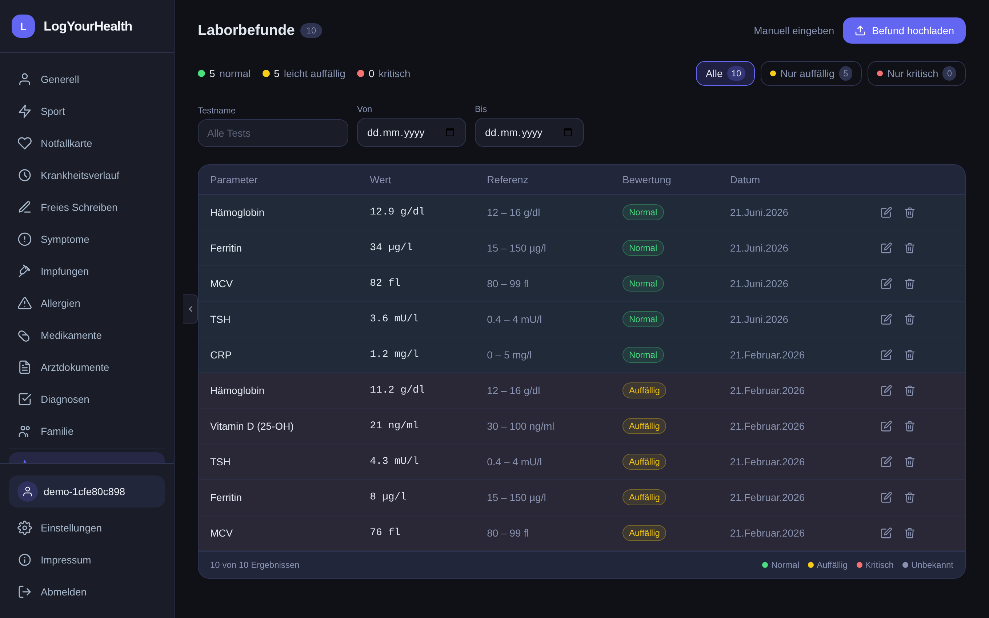Delete the TSH 4.3 mU/l entry
The width and height of the screenshot is (989, 618).
[x=909, y=461]
